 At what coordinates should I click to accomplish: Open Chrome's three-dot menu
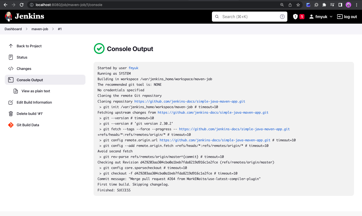tap(357, 5)
